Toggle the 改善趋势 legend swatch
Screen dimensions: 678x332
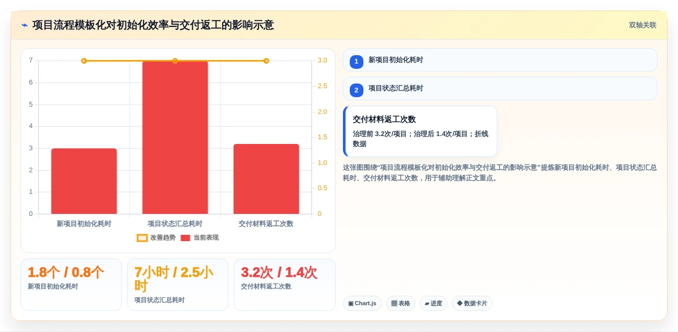(142, 238)
